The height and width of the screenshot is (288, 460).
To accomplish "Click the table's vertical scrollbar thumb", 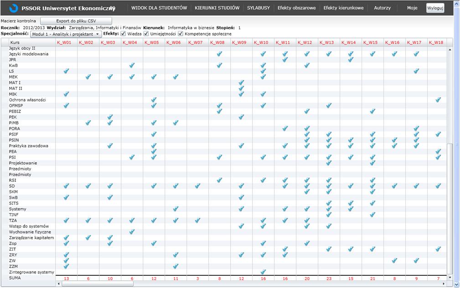I will point(450,209).
